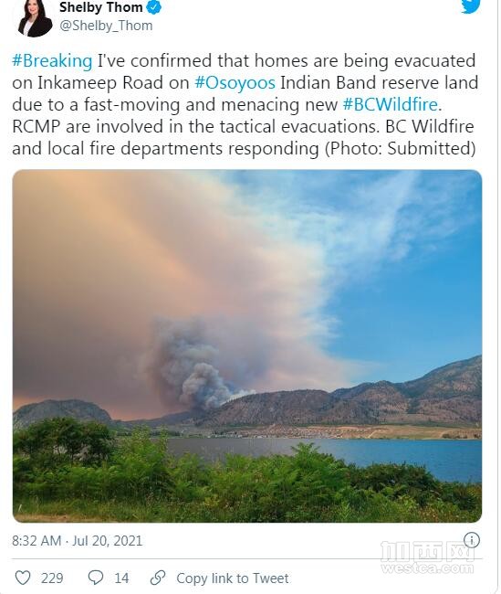Like the tweet with heart icon
Viewport: 501px width, 594px height.
(22, 578)
